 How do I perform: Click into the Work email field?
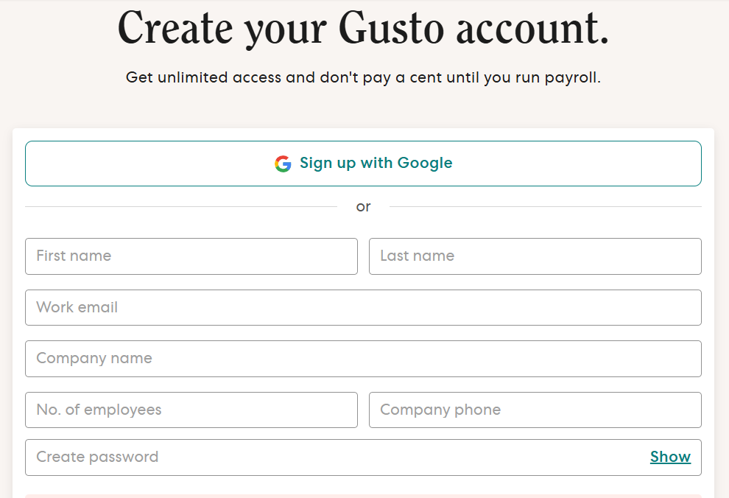(x=363, y=307)
